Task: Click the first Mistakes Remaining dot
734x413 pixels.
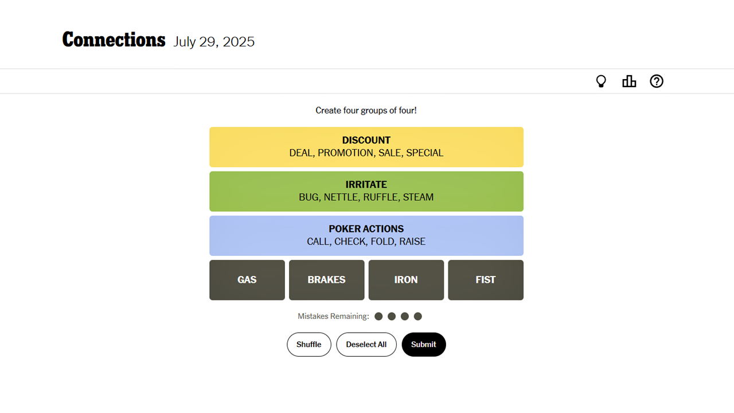Action: pyautogui.click(x=378, y=316)
